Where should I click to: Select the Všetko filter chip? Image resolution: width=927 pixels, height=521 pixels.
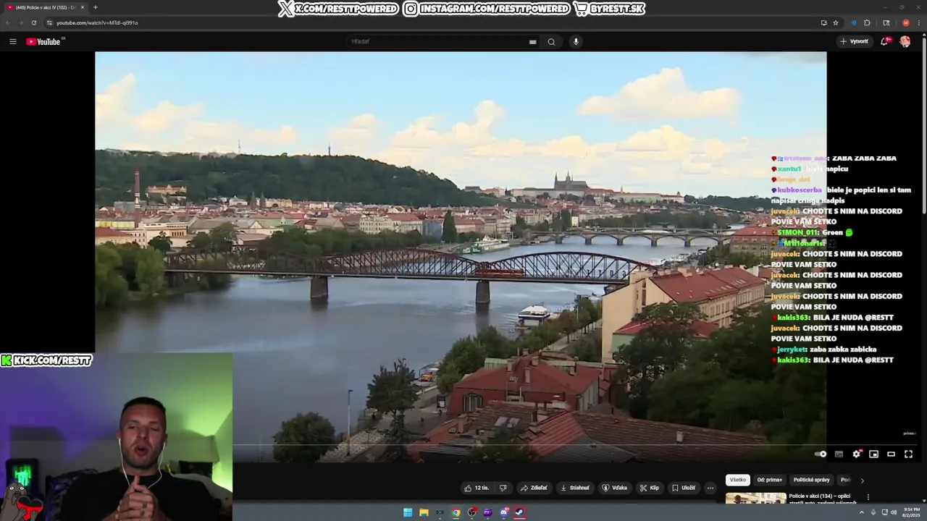737,480
